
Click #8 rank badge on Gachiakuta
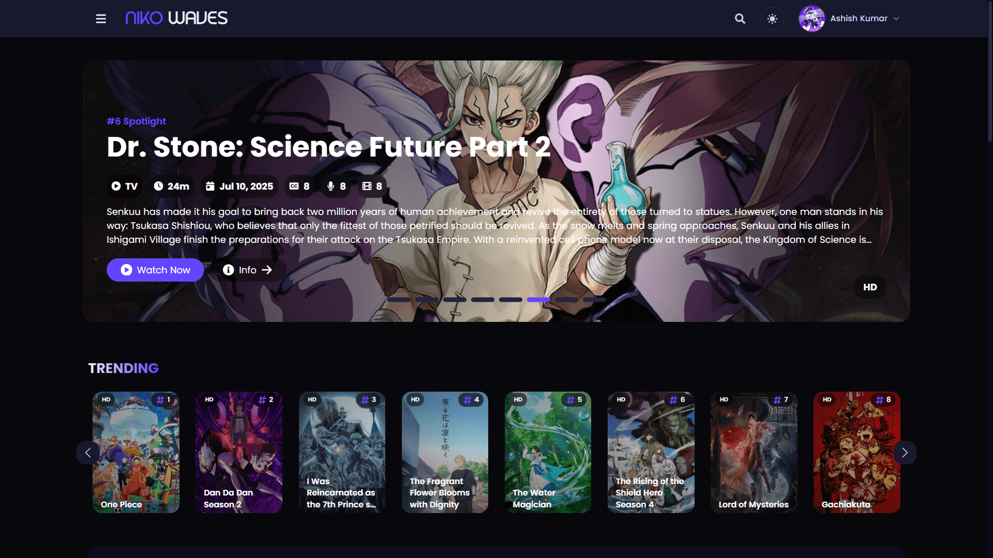pyautogui.click(x=884, y=399)
